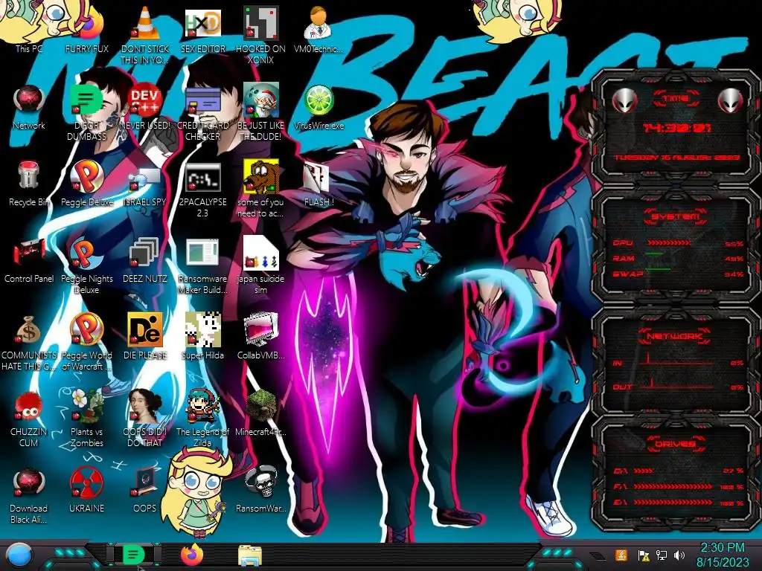
Task: Open File Explorer from the taskbar
Action: (x=250, y=555)
